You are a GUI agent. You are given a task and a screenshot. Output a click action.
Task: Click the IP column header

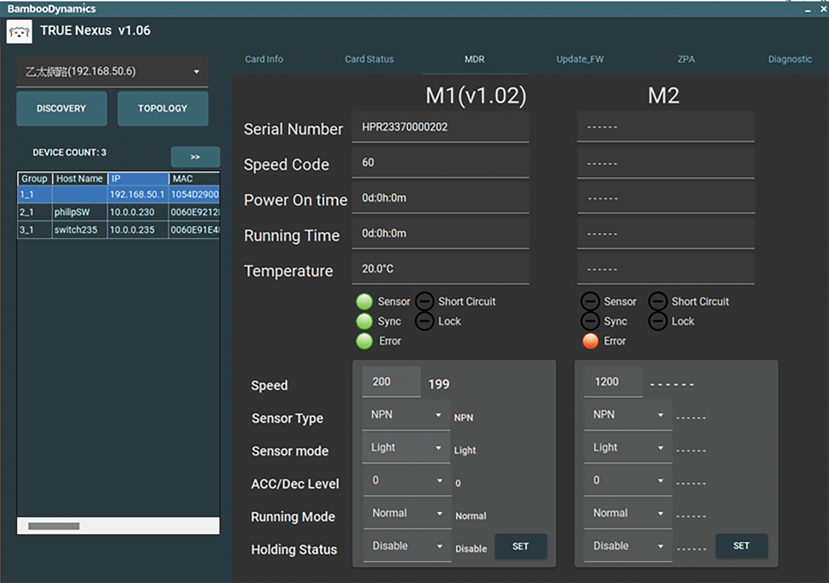coord(138,179)
